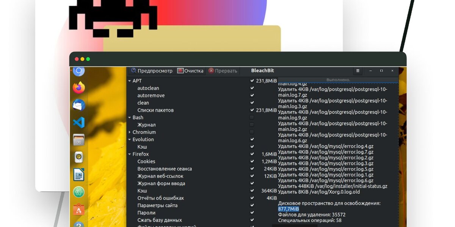The height and width of the screenshot is (227, 455).
Task: Open Chromium browser icon in dock
Action: [79, 71]
